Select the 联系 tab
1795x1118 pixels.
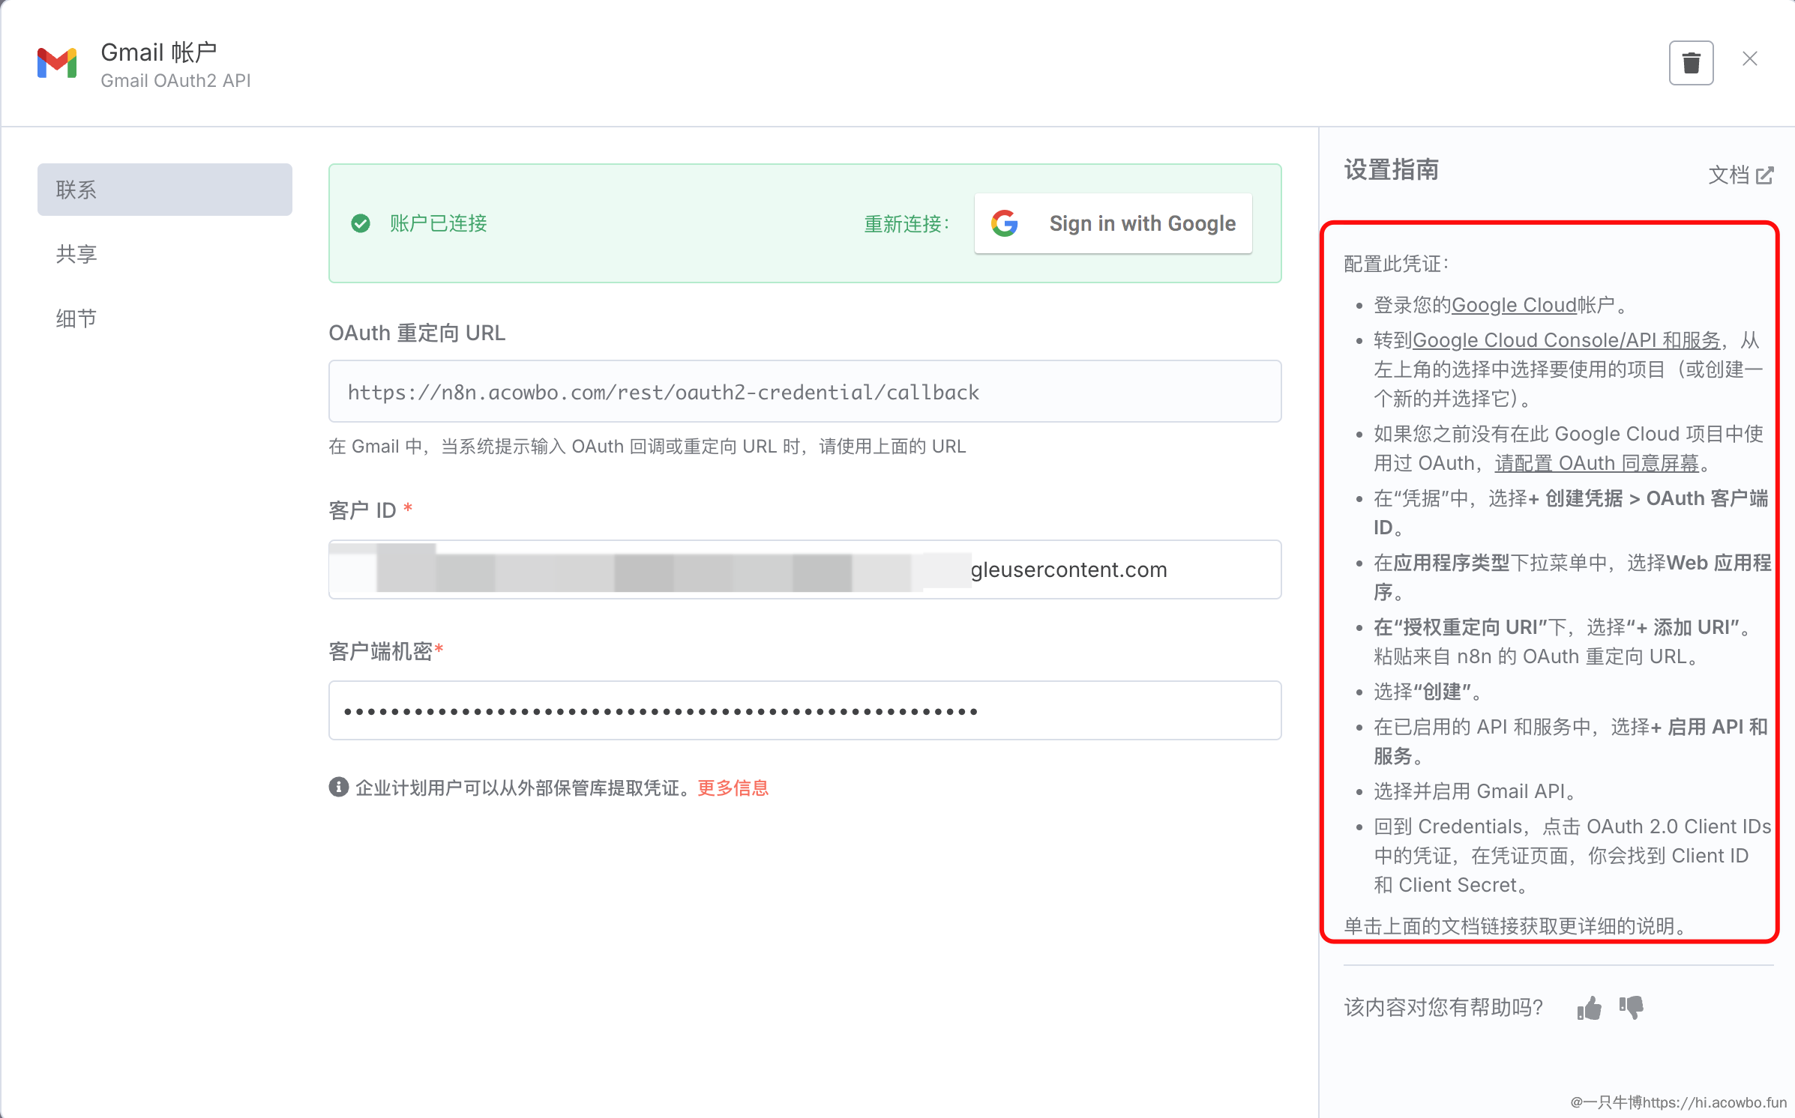[75, 189]
